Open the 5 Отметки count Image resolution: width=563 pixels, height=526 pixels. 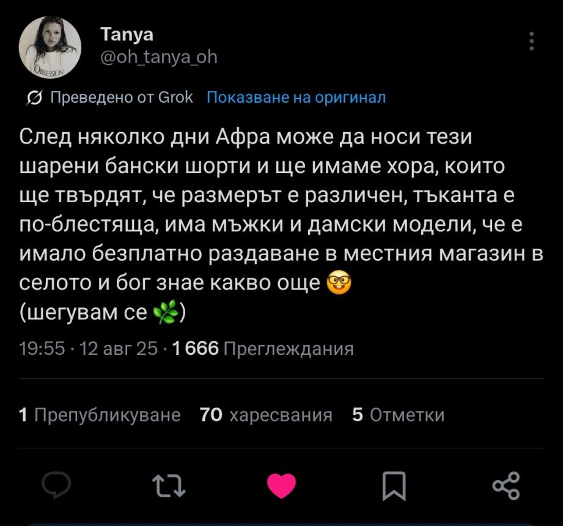coord(398,415)
